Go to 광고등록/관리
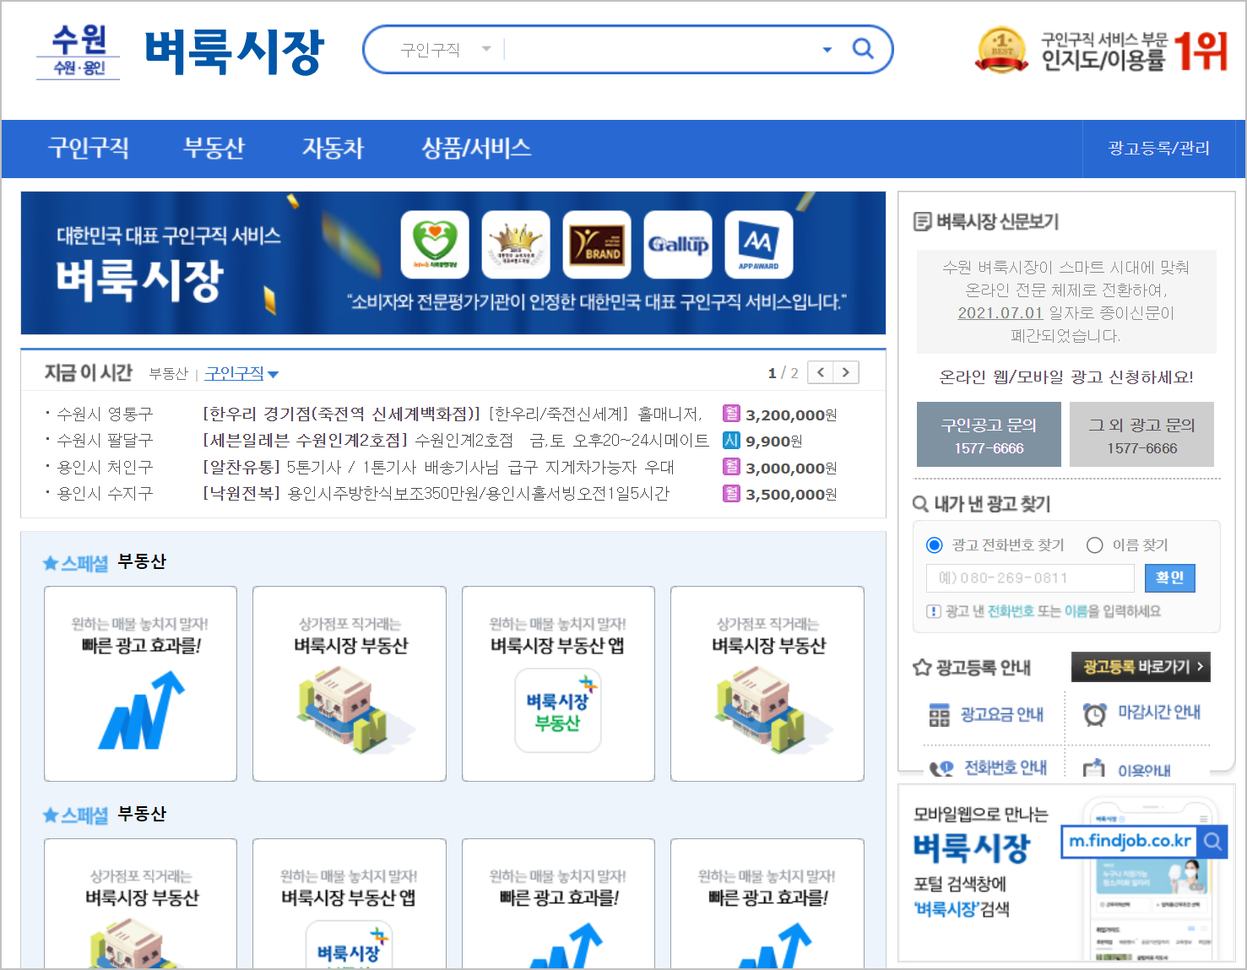Screen dimensions: 1247x970 click(1158, 149)
